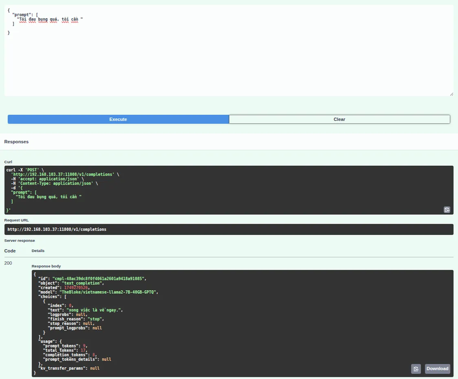Viewport: 458px width, 379px height.
Task: Click the finish_reason "stop" value
Action: pos(94,319)
